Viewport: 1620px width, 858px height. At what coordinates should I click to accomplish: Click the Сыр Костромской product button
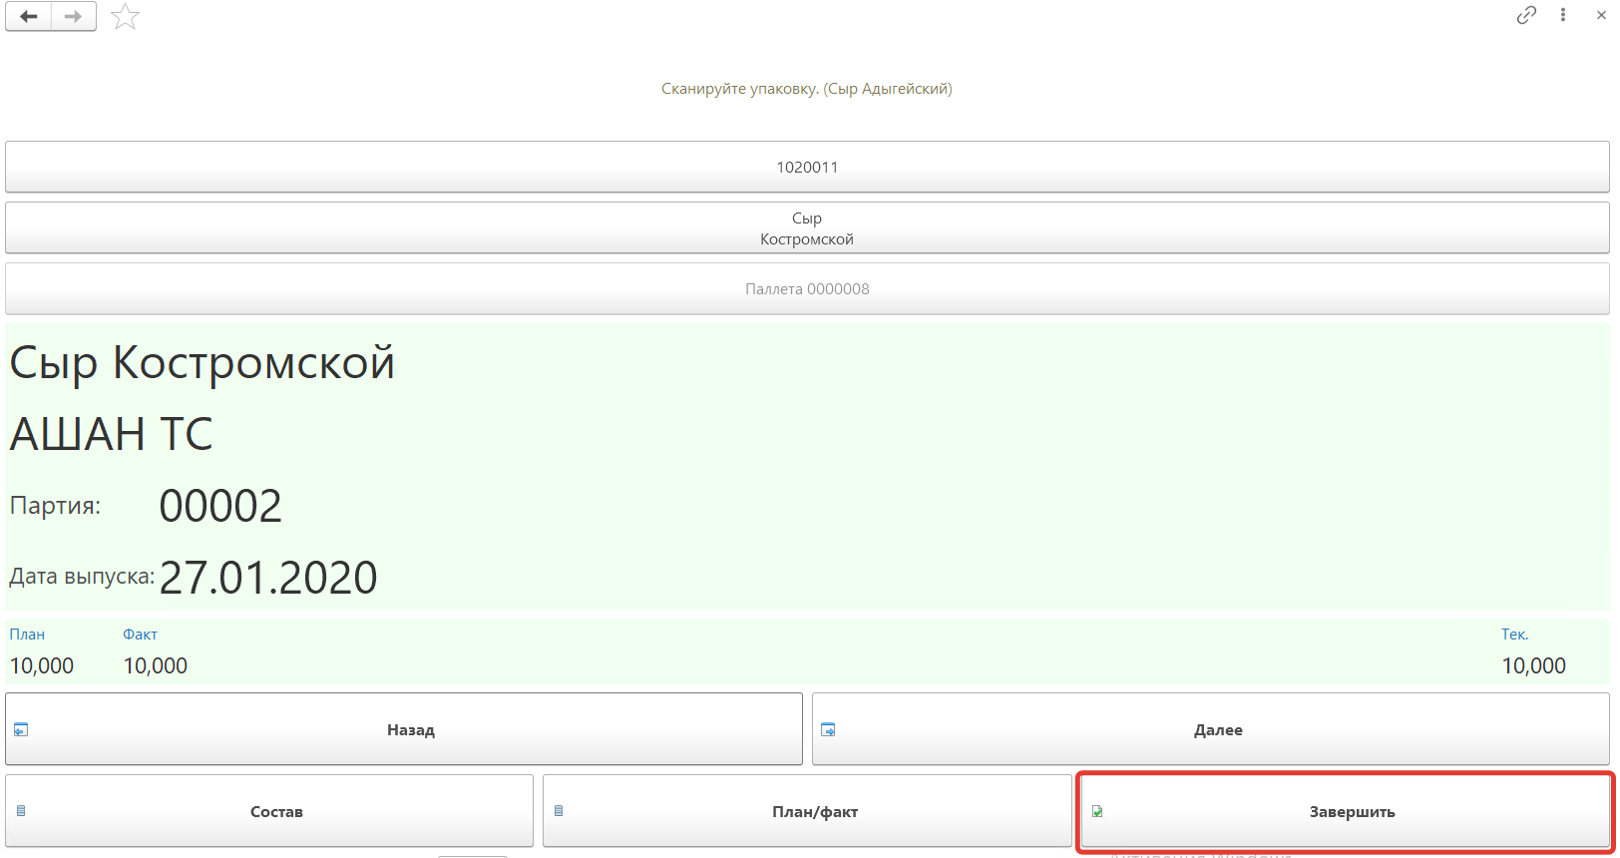click(806, 228)
